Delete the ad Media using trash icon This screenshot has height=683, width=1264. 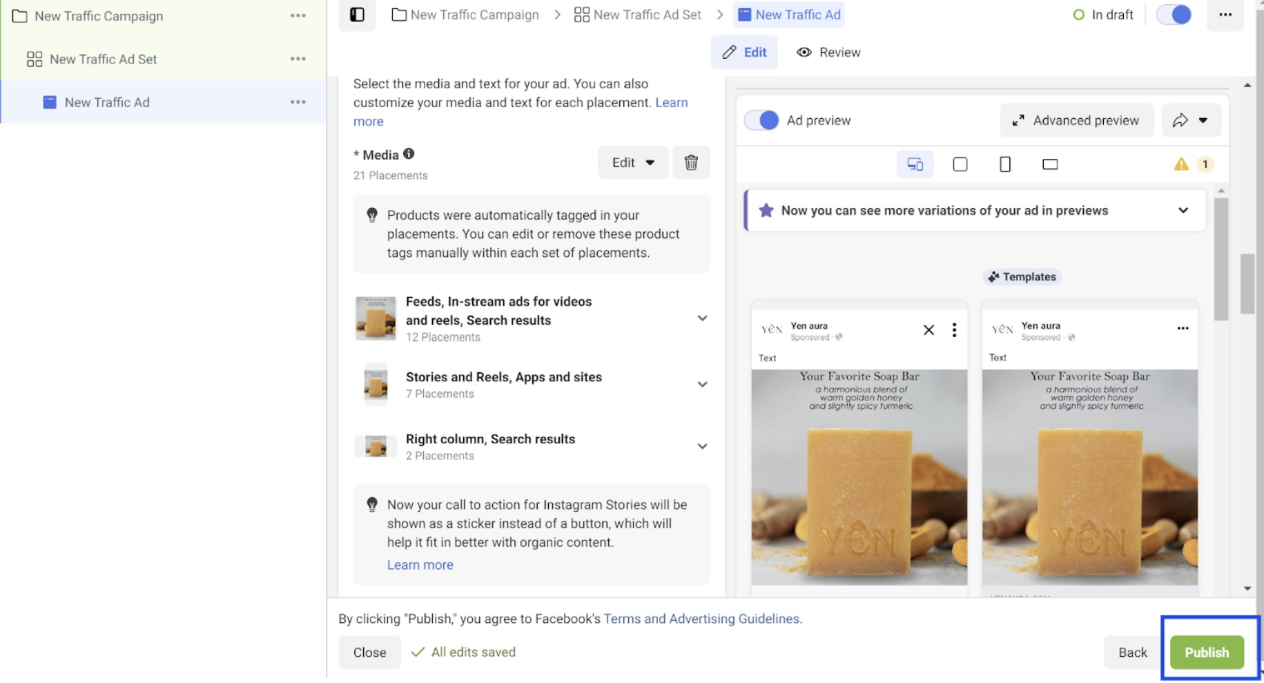pyautogui.click(x=691, y=162)
